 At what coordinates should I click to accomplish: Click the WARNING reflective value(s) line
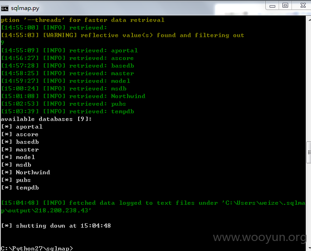tap(122, 35)
